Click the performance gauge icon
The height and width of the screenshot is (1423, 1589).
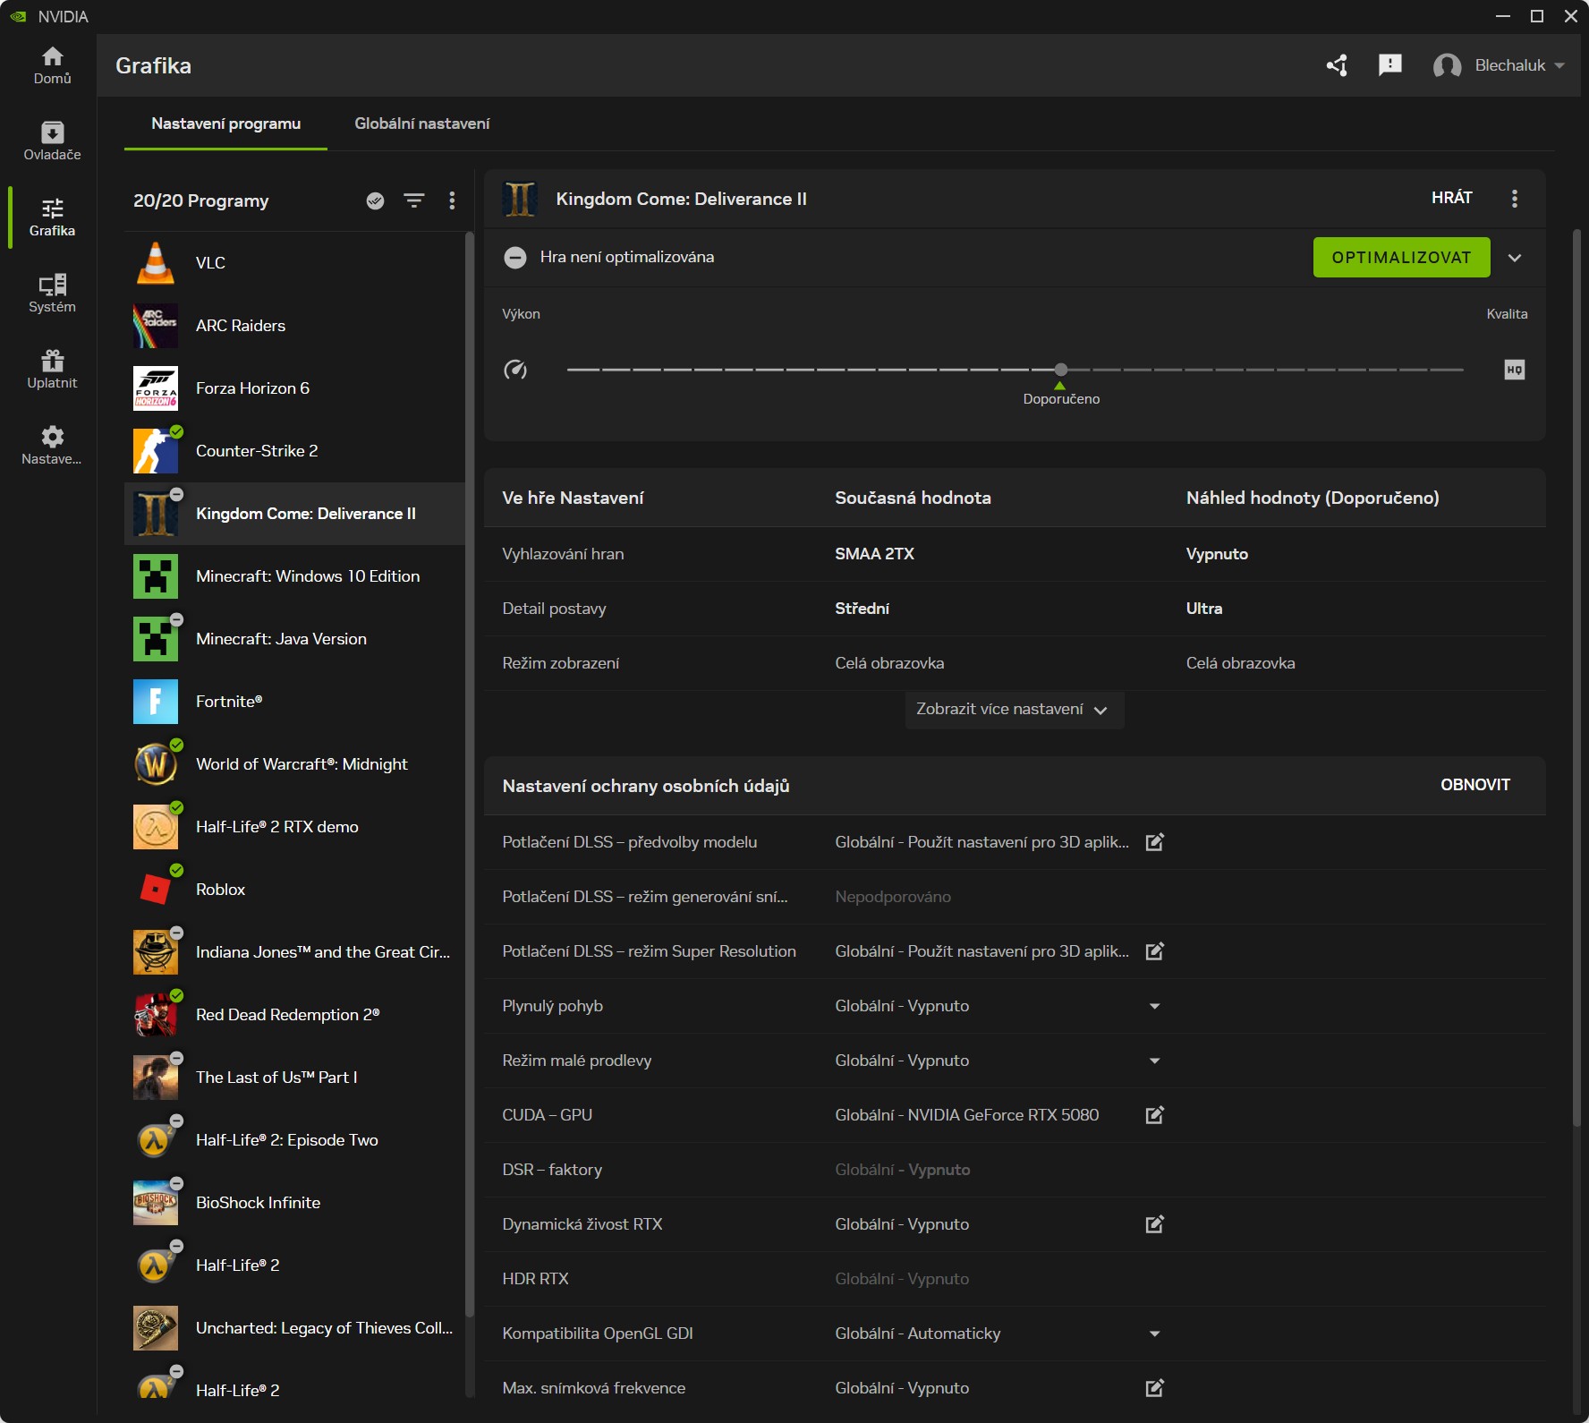515,370
